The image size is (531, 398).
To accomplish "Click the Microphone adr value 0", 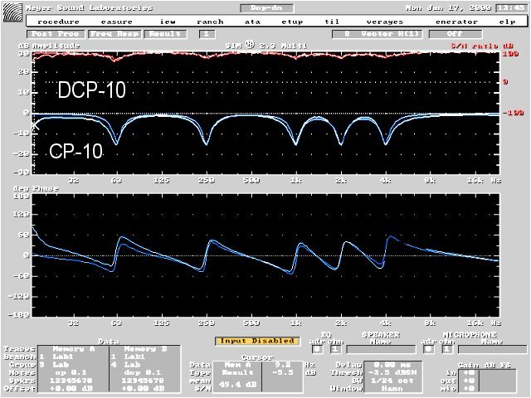I will click(x=428, y=349).
